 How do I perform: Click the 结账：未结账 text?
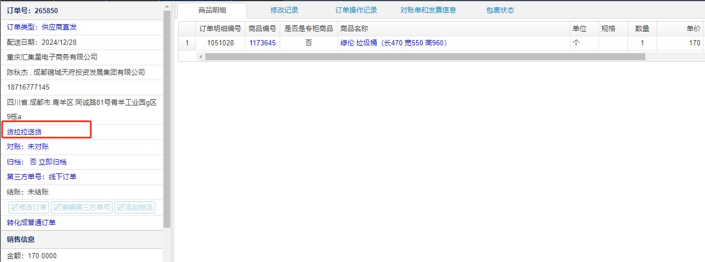(x=28, y=192)
